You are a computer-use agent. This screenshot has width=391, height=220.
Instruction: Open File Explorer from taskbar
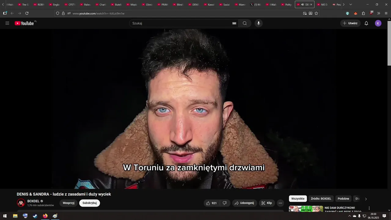point(15,216)
